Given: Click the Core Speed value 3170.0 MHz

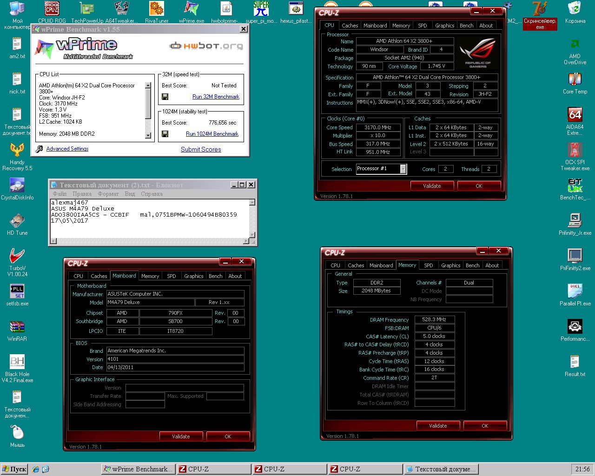Looking at the screenshot, I should click(x=378, y=127).
